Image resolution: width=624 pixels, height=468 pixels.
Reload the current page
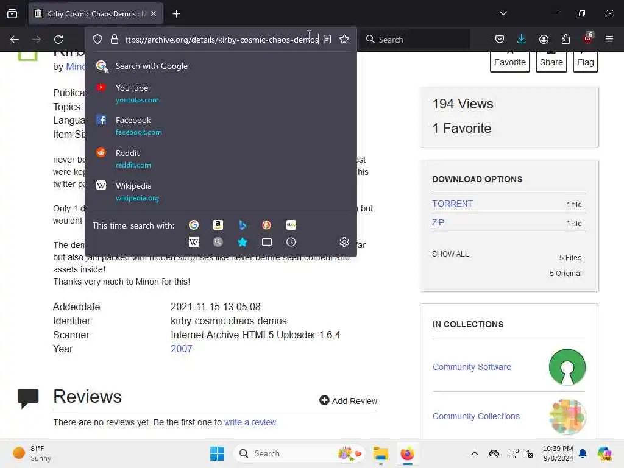58,40
